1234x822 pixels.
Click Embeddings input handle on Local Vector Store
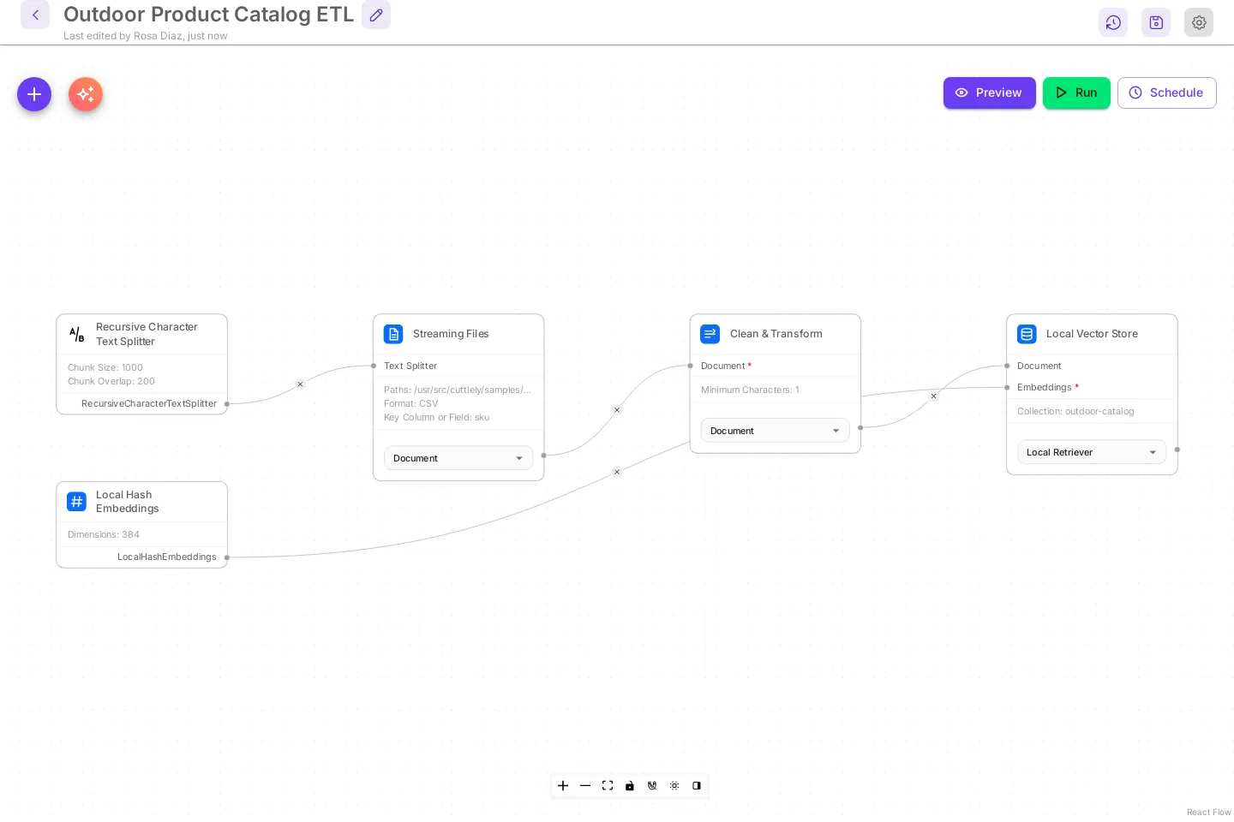[1007, 388]
